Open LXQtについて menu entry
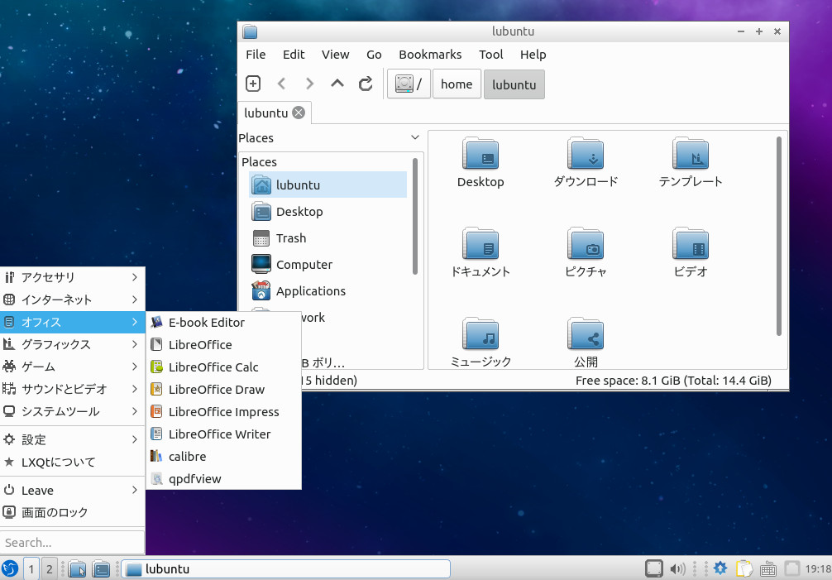 (x=72, y=462)
